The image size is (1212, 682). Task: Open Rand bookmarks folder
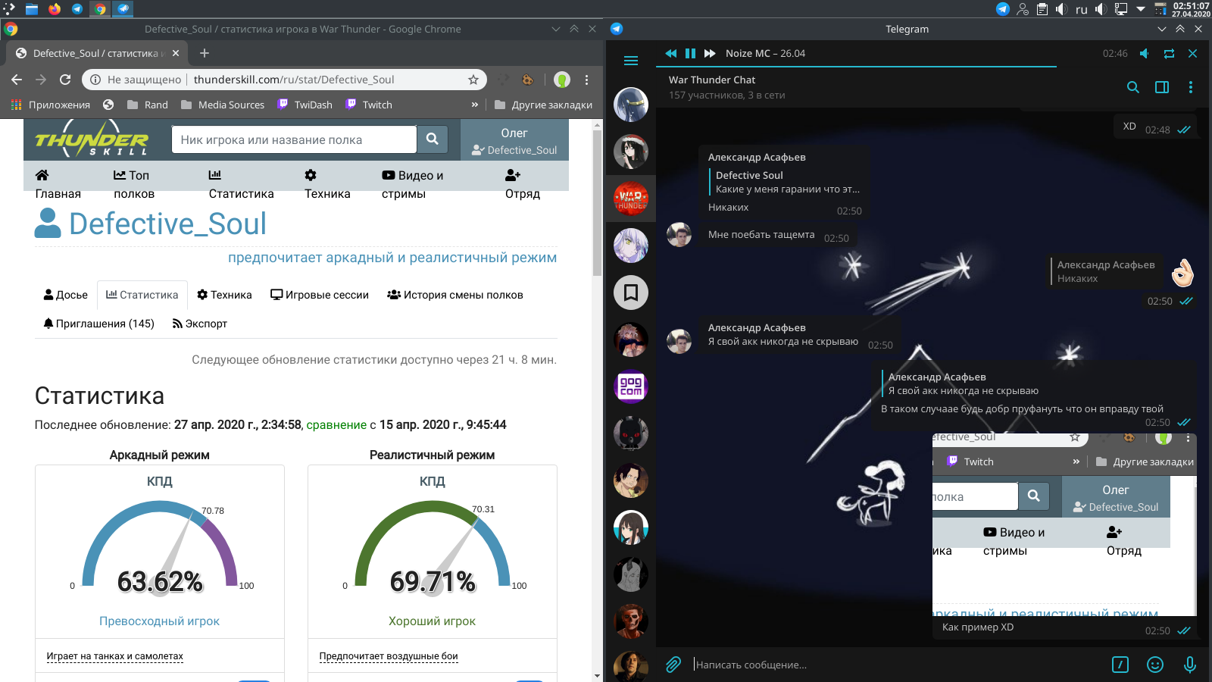(147, 105)
